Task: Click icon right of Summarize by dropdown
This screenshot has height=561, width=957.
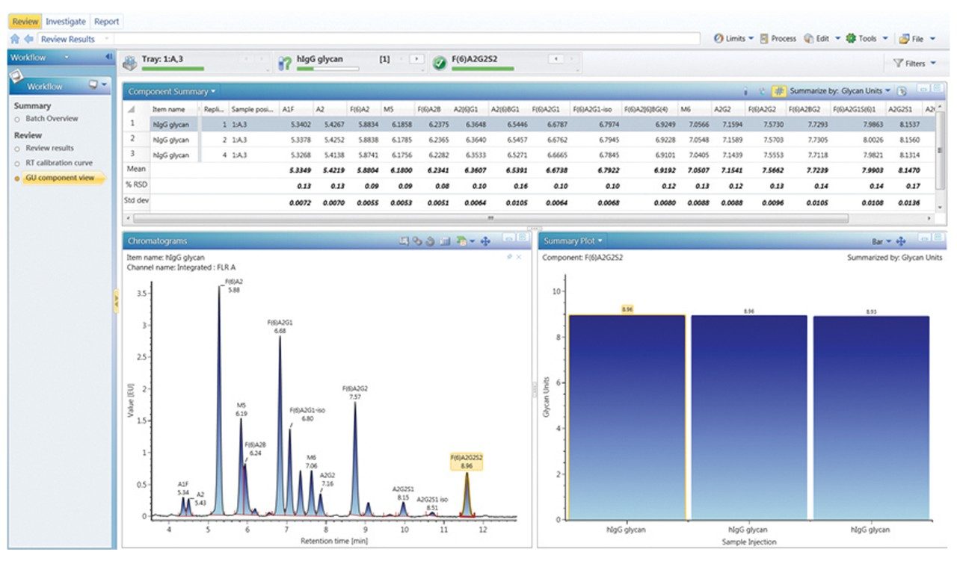Action: 902,91
